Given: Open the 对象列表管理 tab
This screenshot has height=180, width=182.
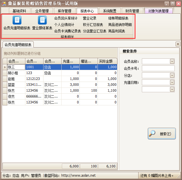Looking at the screenshot, I should (x=158, y=11).
